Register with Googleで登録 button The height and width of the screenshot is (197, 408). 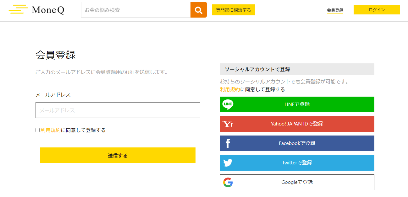[297, 182]
